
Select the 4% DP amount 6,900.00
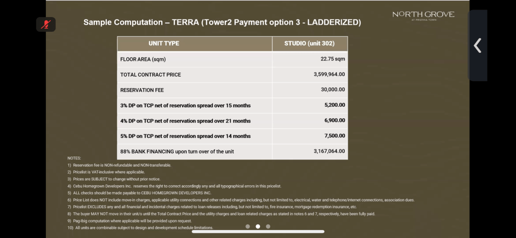(x=335, y=121)
